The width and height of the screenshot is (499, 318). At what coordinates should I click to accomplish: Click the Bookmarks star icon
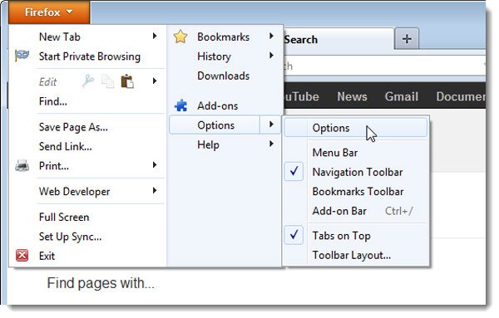point(180,37)
